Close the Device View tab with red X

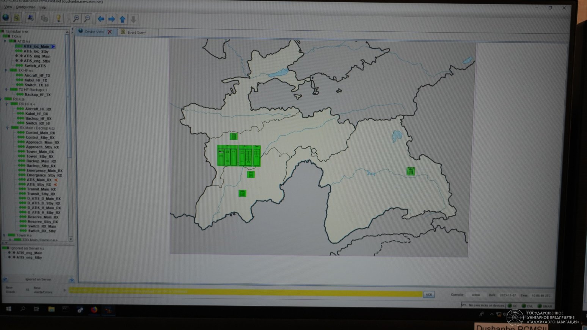pyautogui.click(x=110, y=32)
